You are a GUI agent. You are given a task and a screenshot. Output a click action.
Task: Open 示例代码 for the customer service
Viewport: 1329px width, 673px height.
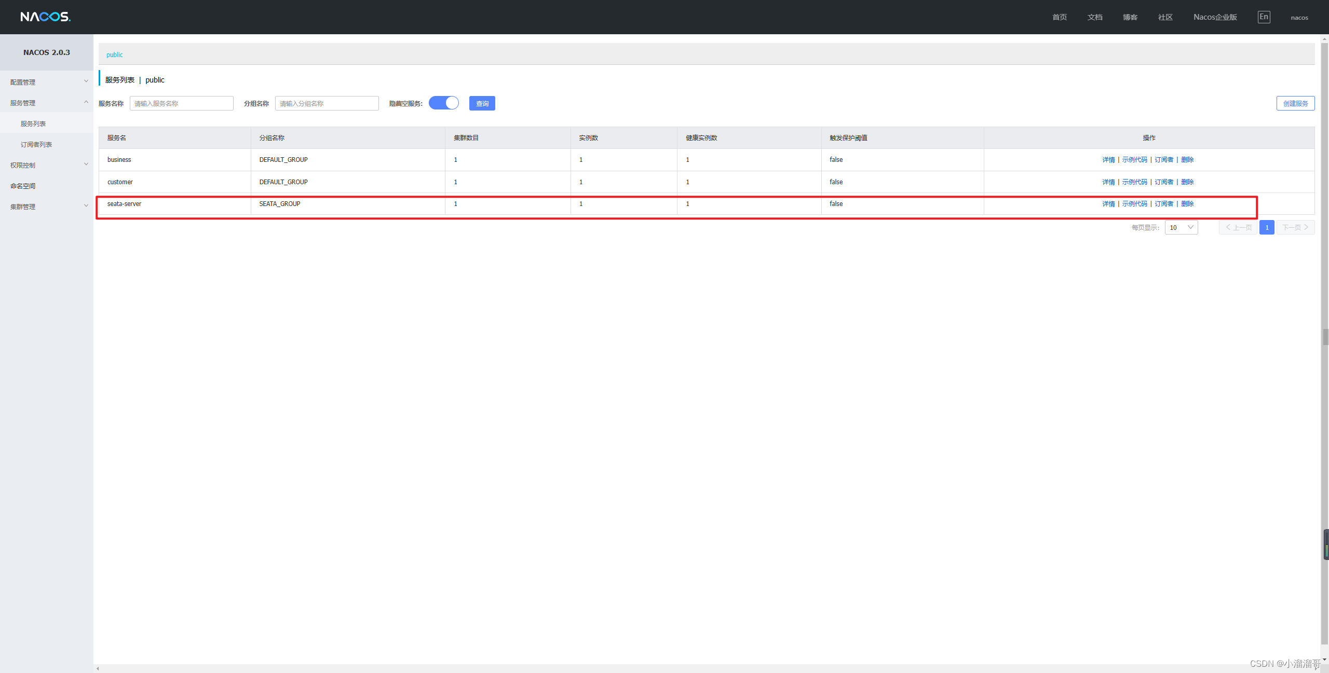pyautogui.click(x=1134, y=182)
